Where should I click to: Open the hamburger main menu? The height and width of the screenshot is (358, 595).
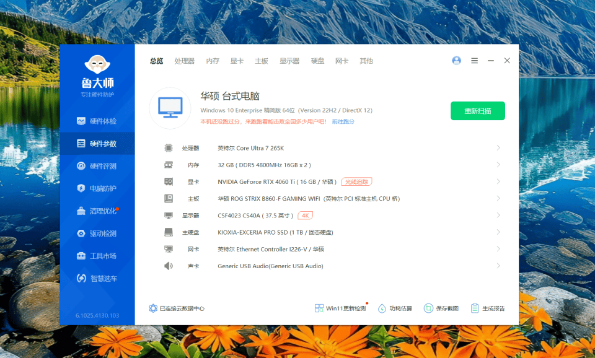[474, 61]
